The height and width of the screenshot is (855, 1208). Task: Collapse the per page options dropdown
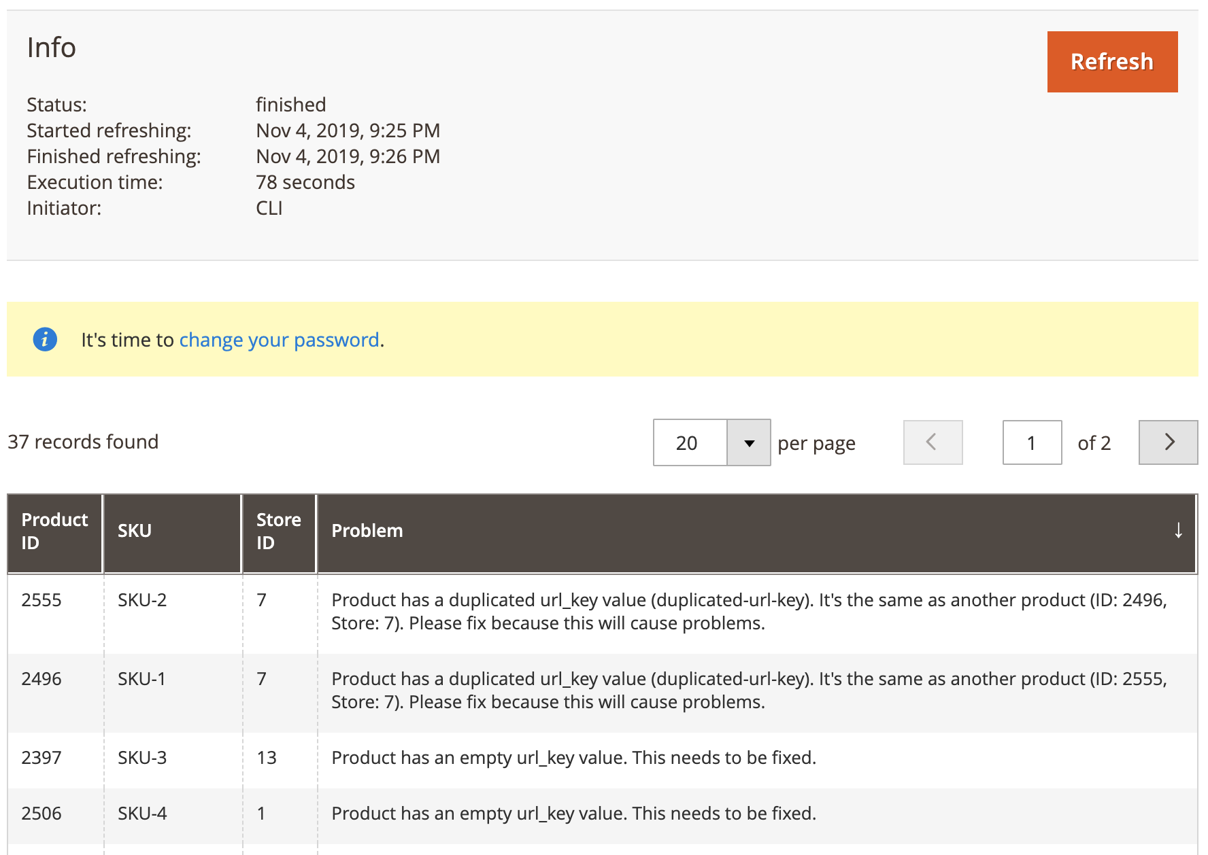coord(749,442)
